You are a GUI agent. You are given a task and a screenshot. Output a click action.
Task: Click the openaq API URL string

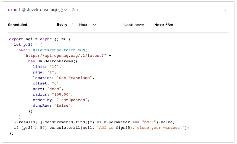click(65, 56)
